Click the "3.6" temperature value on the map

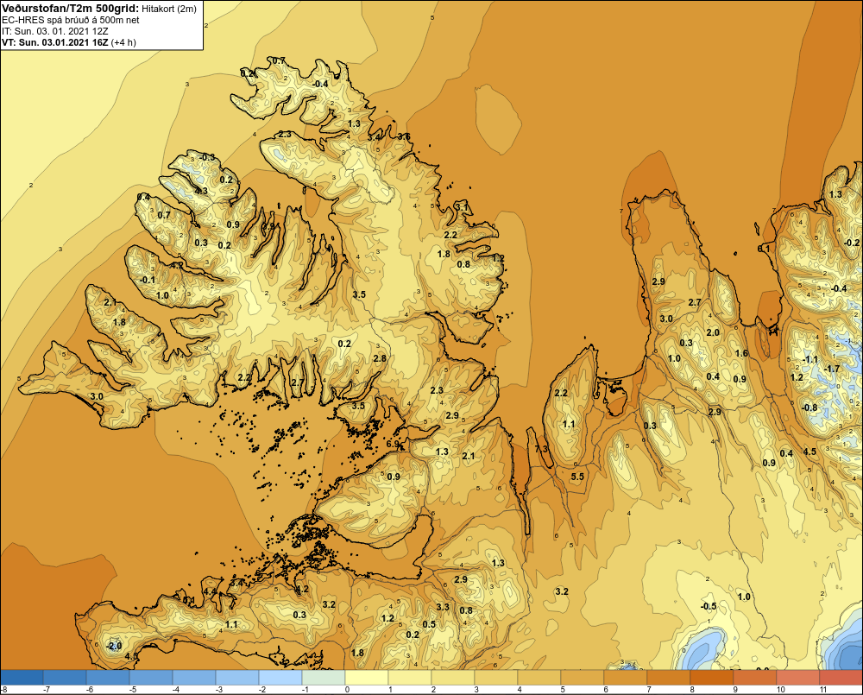pyautogui.click(x=403, y=136)
